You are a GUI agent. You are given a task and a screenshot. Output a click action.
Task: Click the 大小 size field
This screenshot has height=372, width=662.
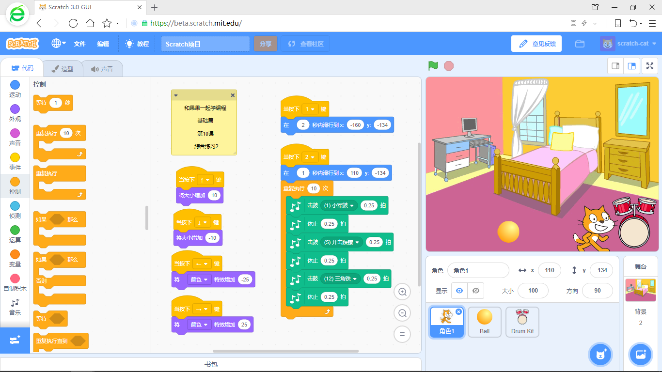tap(533, 291)
